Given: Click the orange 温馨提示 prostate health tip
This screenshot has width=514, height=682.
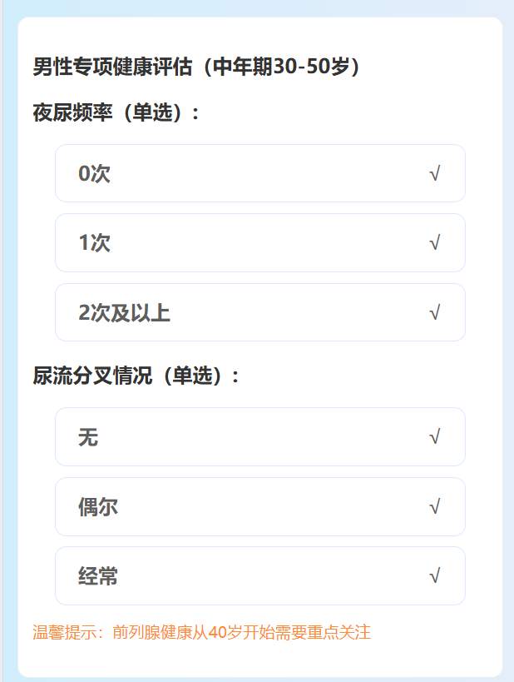Looking at the screenshot, I should 201,632.
